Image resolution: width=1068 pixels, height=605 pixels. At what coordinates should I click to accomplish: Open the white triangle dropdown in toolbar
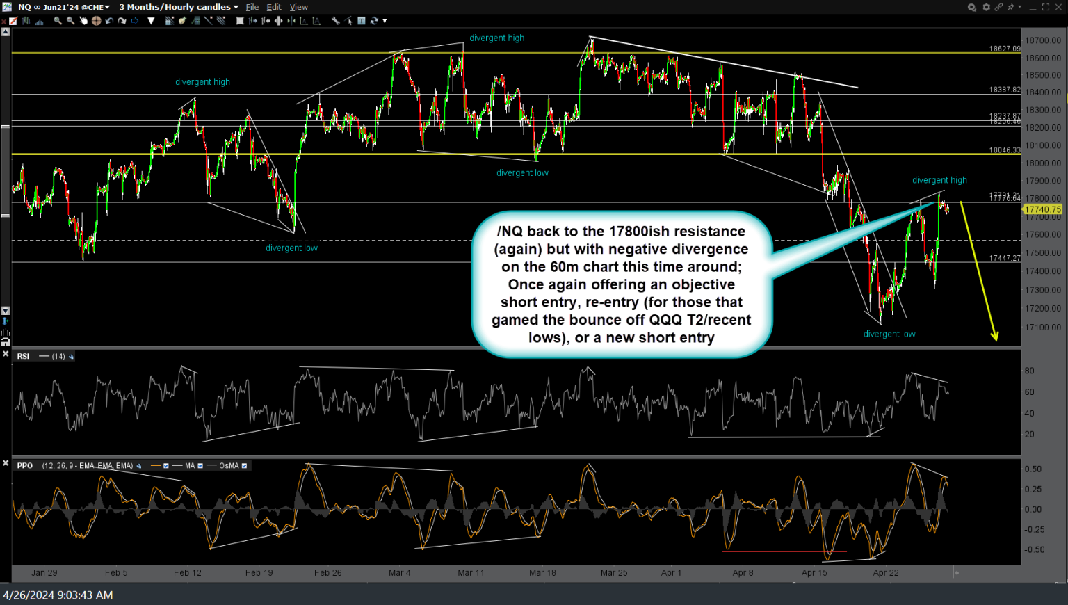[151, 21]
